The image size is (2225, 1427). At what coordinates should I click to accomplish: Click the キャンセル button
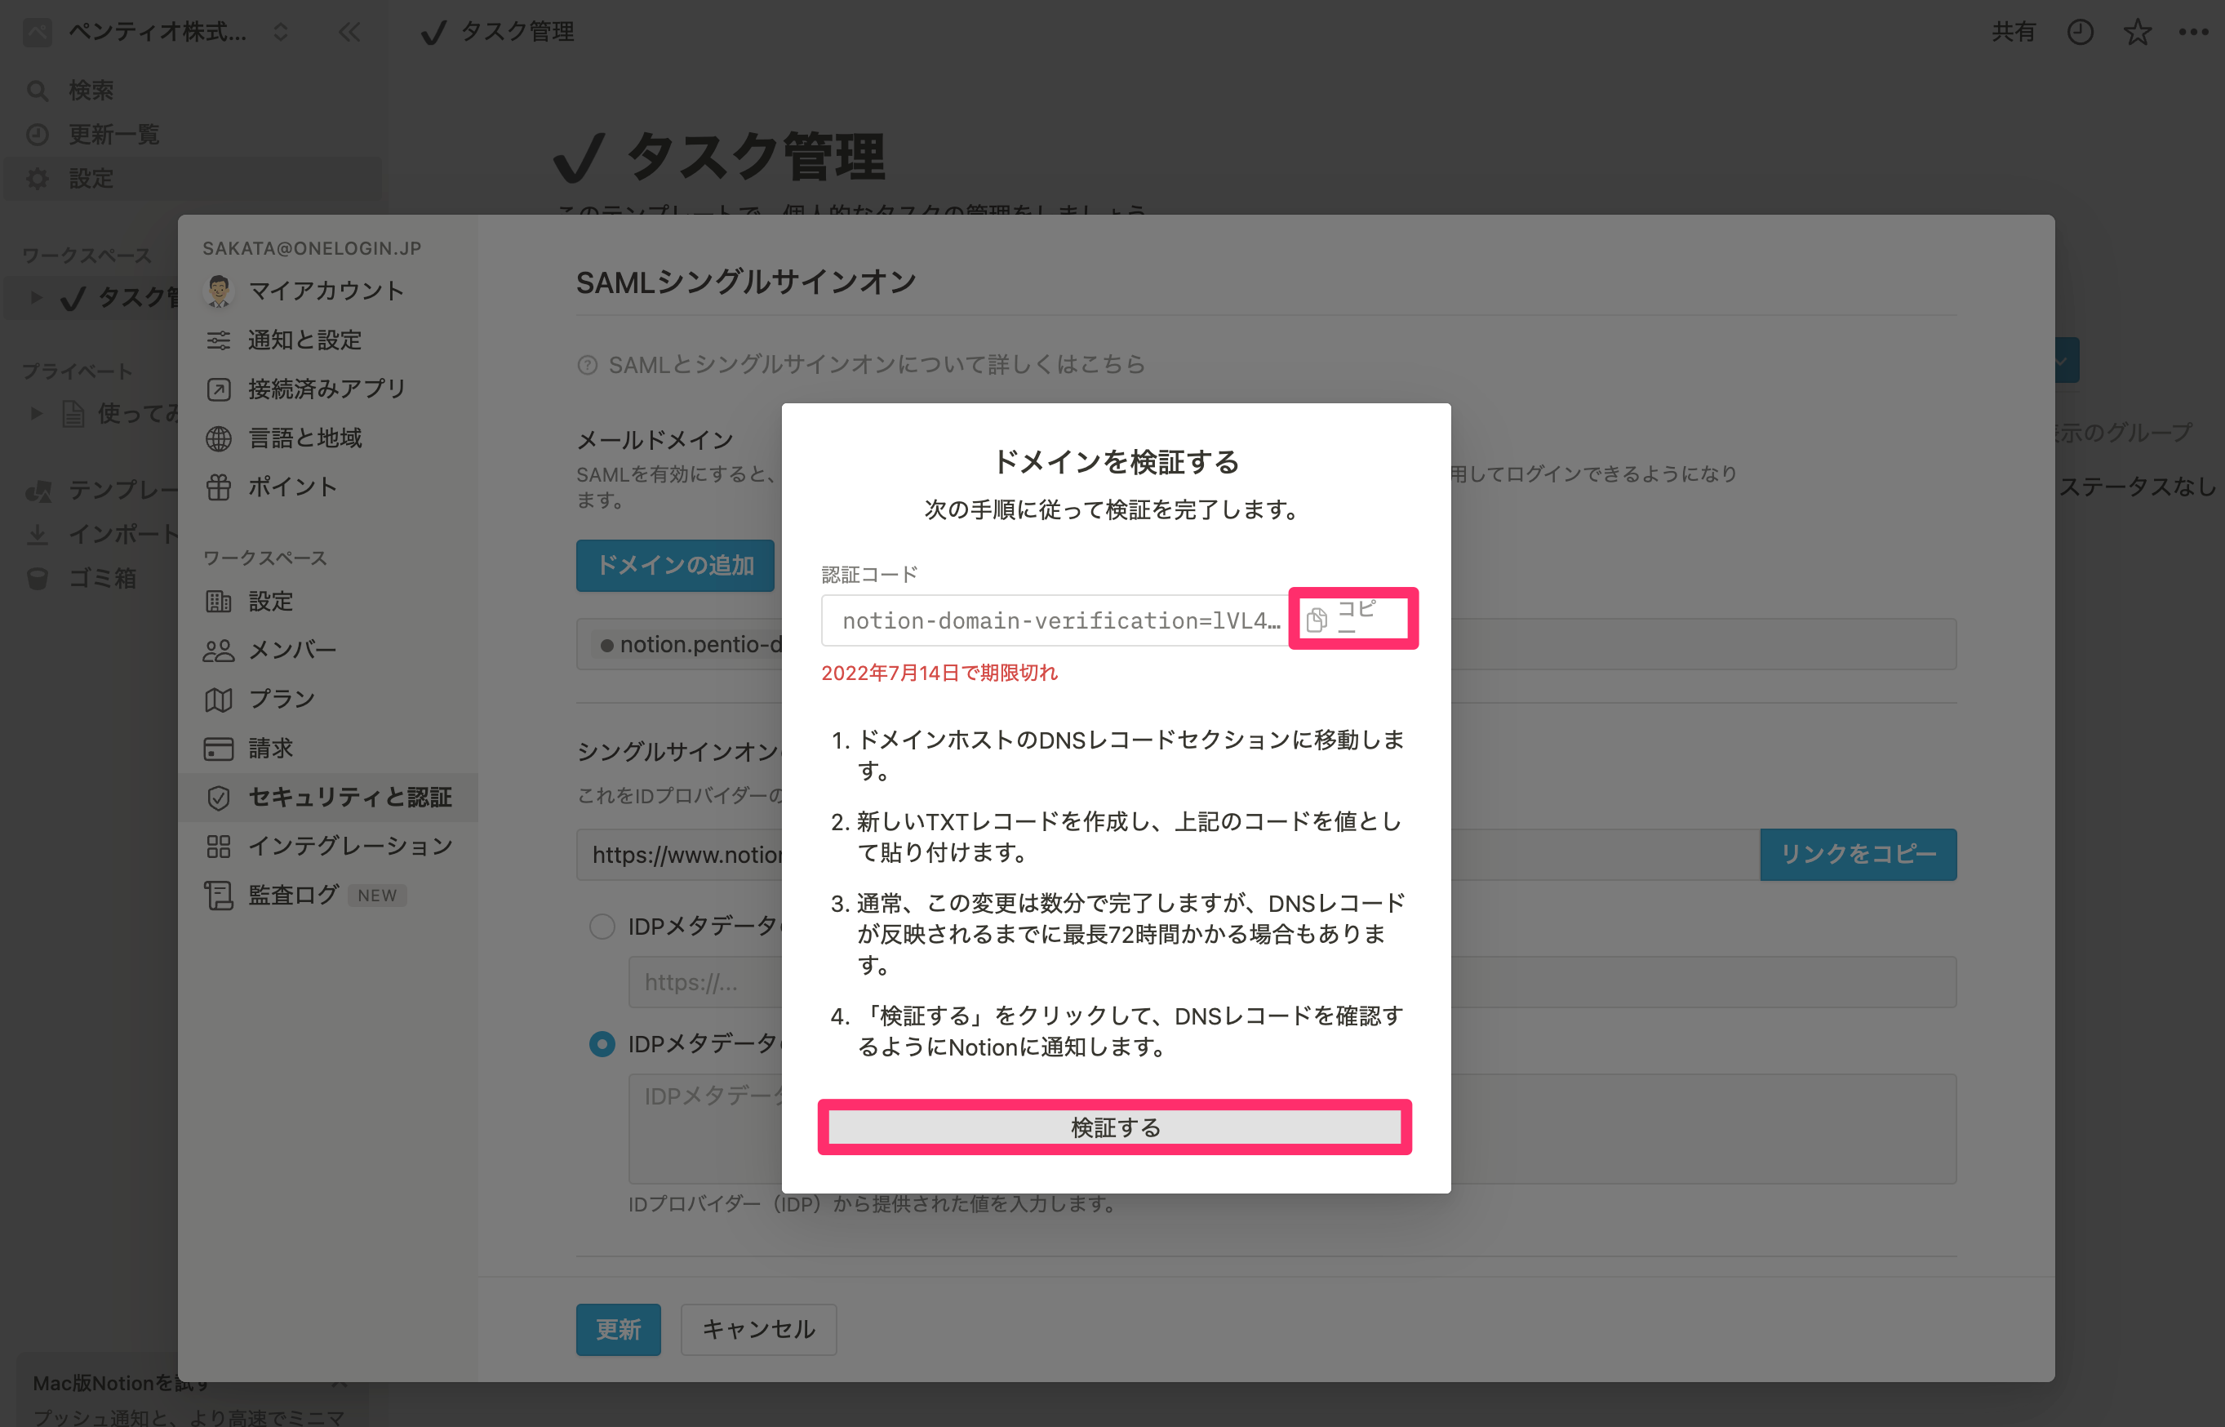pos(758,1330)
